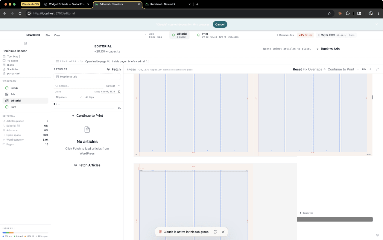Open Setup in workflow sidebar
The image size is (383, 240).
(x=25, y=88)
